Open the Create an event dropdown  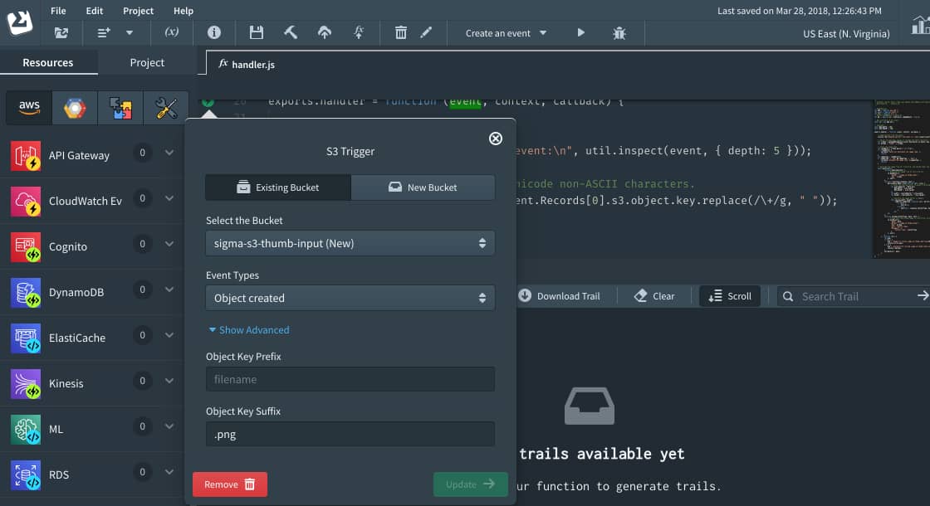tap(506, 33)
